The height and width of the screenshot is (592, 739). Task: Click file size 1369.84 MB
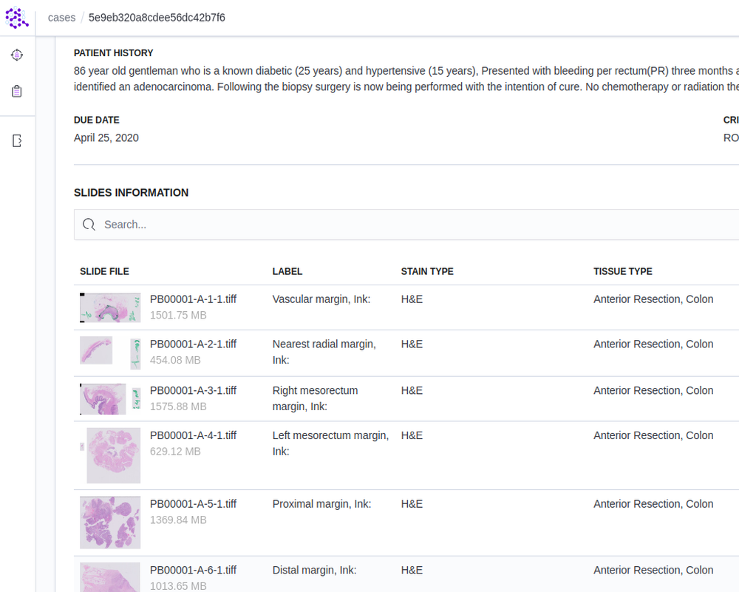tap(178, 520)
